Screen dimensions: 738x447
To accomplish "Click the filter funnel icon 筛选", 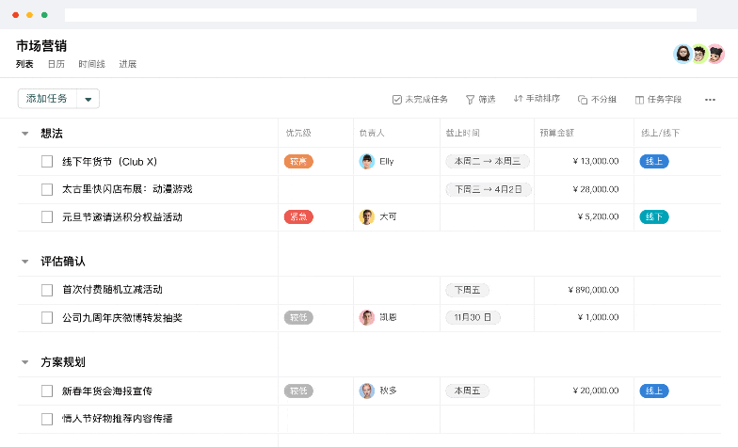I will (x=471, y=99).
